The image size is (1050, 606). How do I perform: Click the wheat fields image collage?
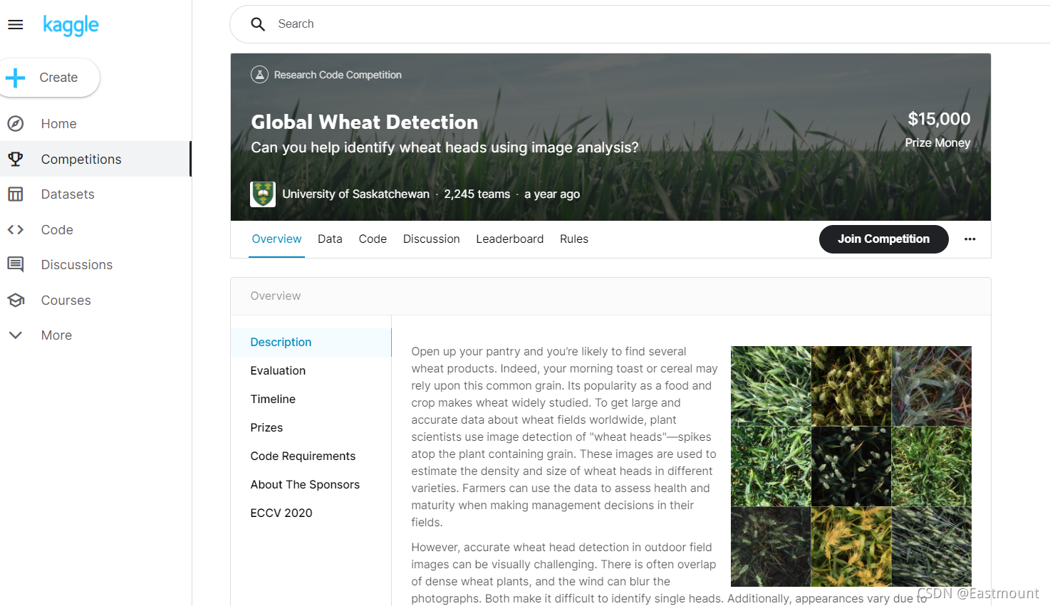[851, 466]
